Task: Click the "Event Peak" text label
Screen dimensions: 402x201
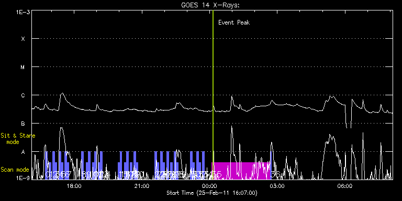Action: point(234,23)
